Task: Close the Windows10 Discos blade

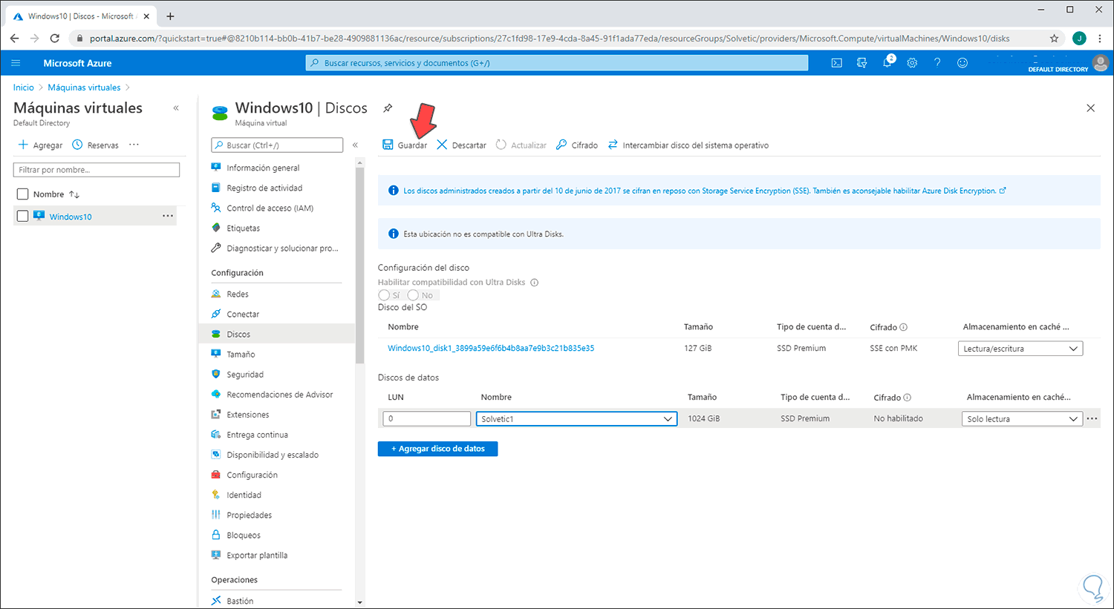Action: 1091,108
